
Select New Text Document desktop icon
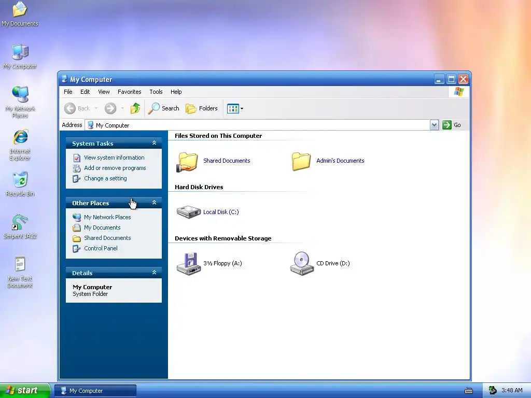pos(20,272)
